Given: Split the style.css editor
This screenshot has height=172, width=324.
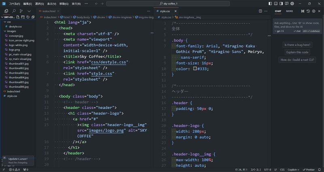Looking at the screenshot, I should pyautogui.click(x=260, y=11).
